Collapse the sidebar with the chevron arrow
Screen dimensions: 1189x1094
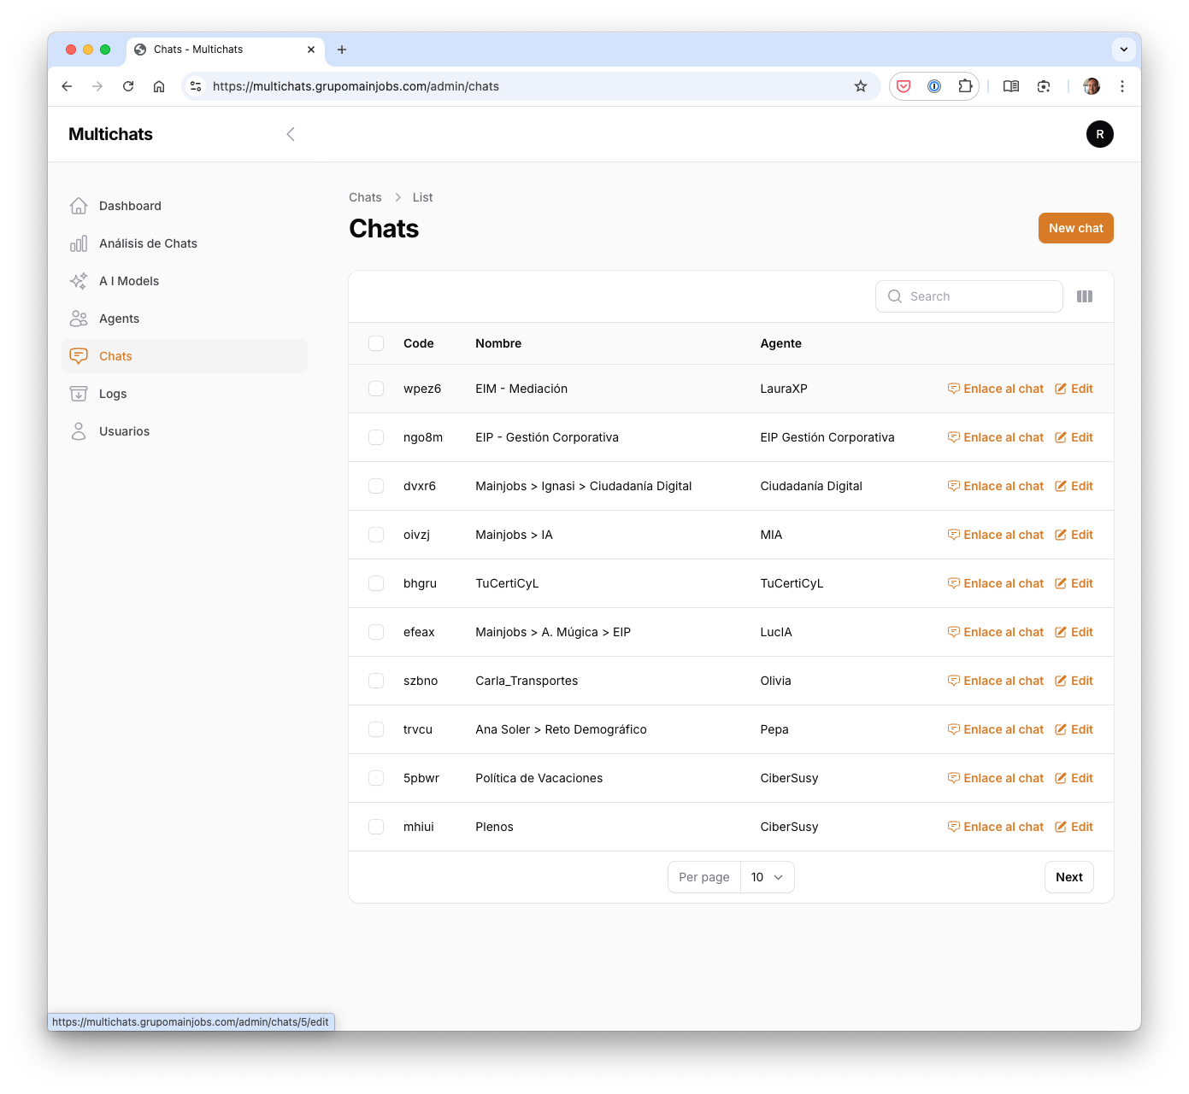pos(291,134)
